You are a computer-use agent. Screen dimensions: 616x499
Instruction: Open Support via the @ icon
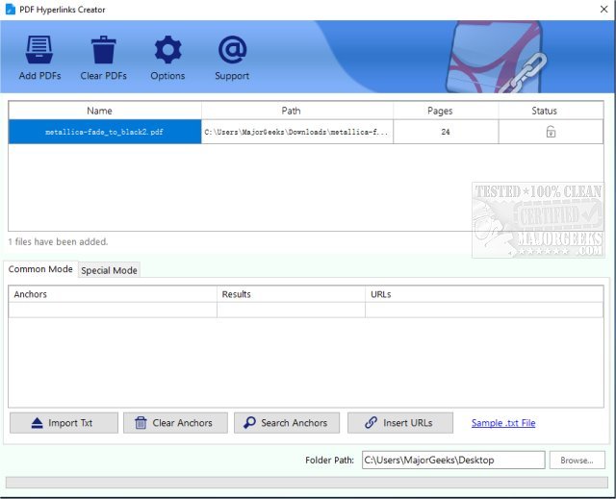pos(232,51)
